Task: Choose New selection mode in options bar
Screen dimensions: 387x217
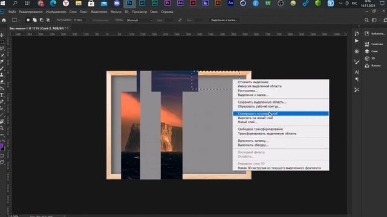Action: (28, 20)
